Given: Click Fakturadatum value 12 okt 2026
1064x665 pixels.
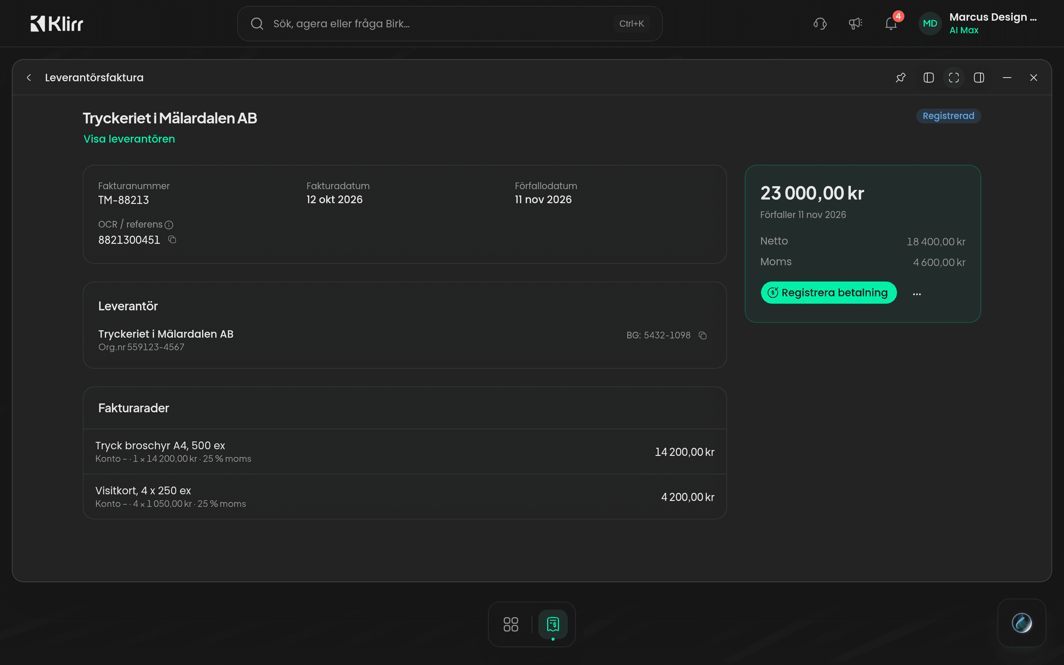Looking at the screenshot, I should click(x=335, y=199).
